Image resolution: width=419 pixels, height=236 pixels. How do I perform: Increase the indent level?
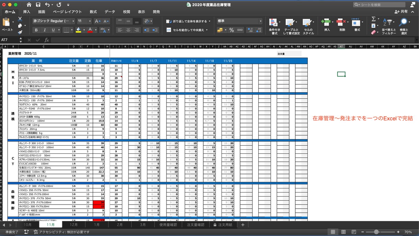click(155, 30)
